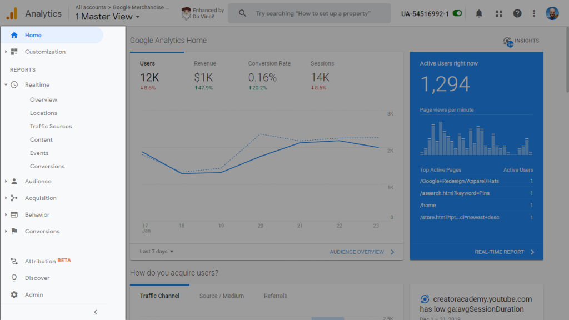This screenshot has height=320, width=569.
Task: Click the Admin gear icon
Action: pyautogui.click(x=14, y=294)
